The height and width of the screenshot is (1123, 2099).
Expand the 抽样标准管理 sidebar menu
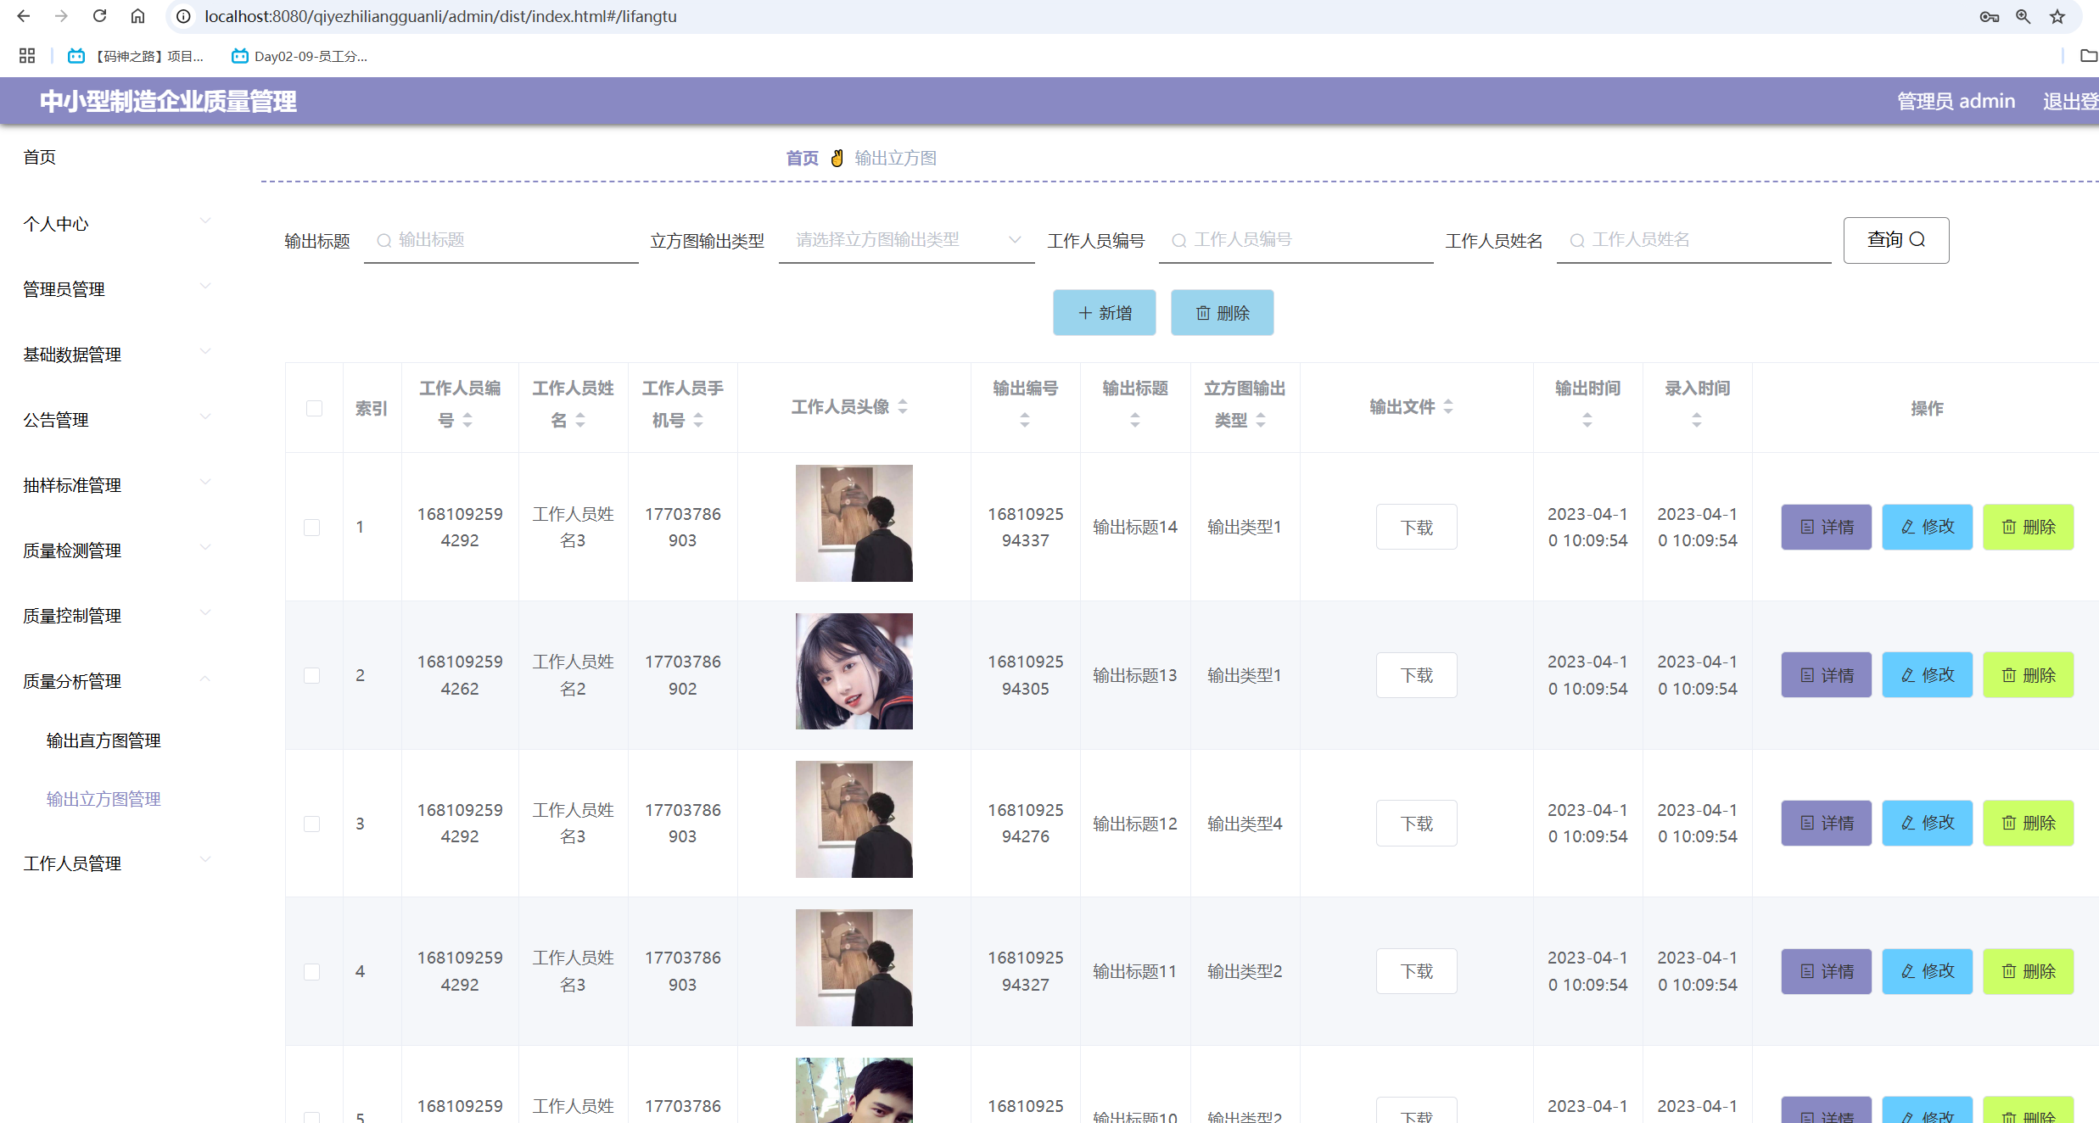pos(116,485)
